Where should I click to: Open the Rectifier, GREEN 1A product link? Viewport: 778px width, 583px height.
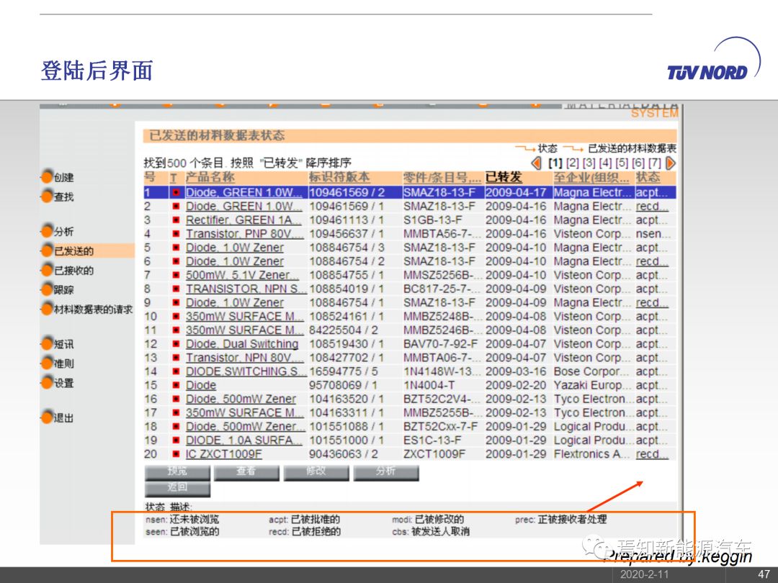(243, 220)
